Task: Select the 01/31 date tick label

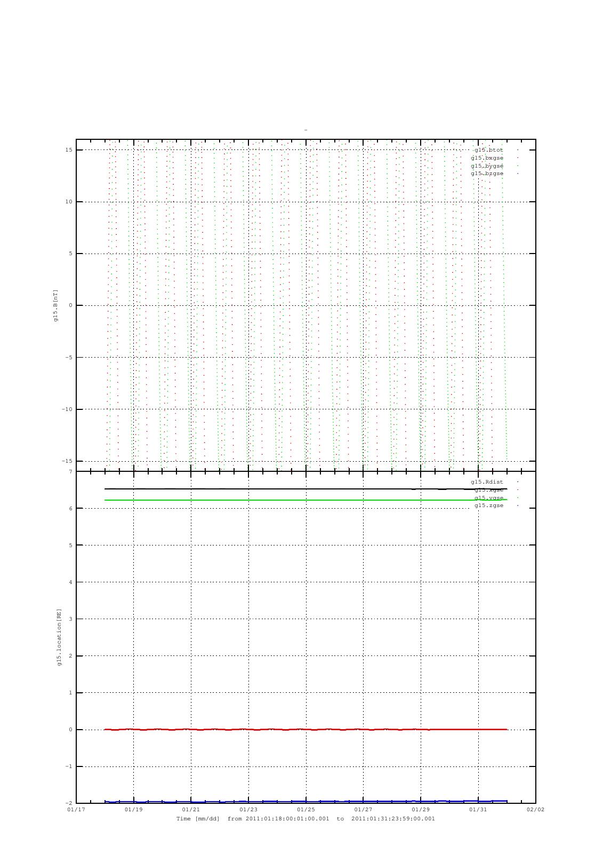Action: click(x=478, y=810)
